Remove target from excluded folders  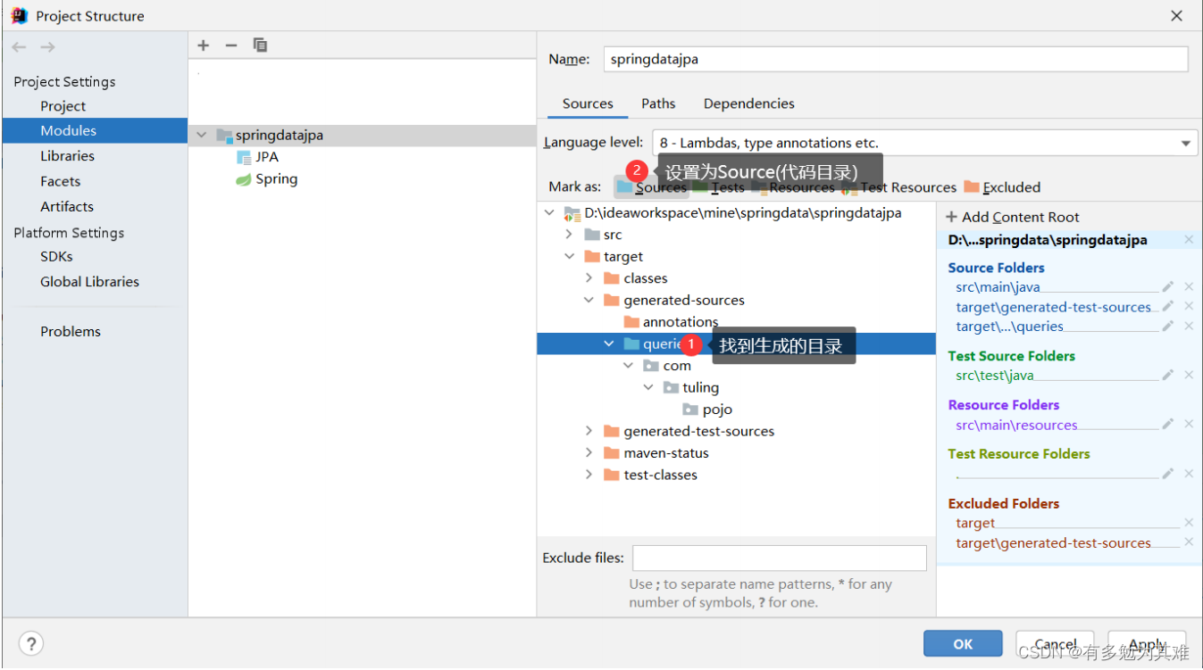point(1189,523)
